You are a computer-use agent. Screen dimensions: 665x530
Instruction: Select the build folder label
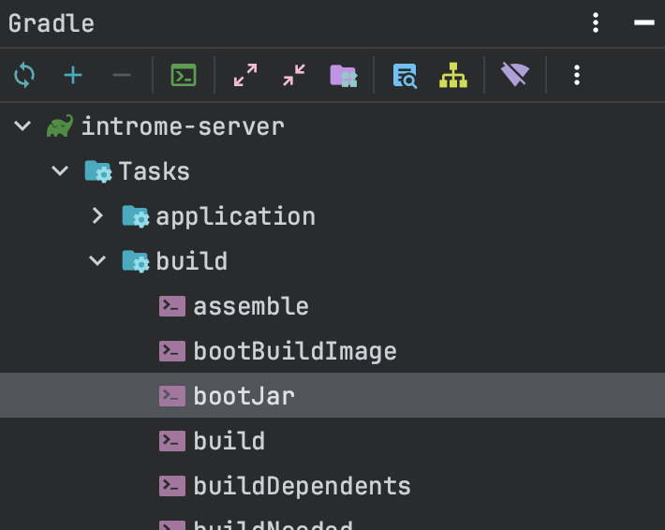(192, 261)
